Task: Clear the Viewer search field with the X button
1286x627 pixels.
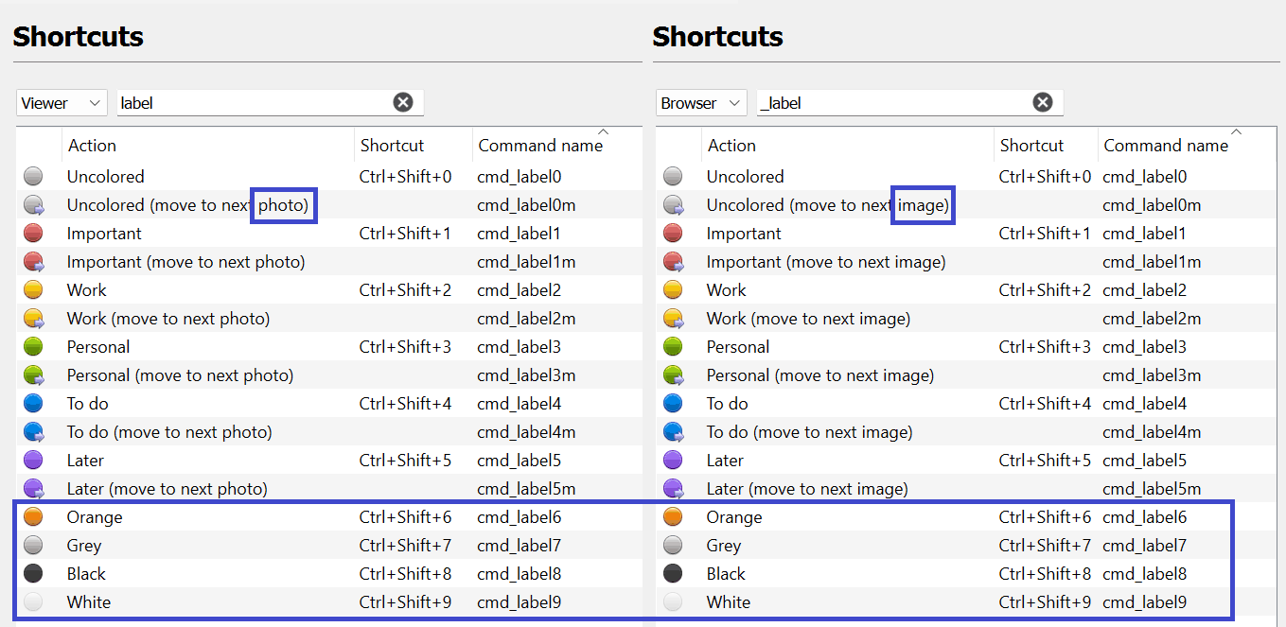Action: pos(403,103)
